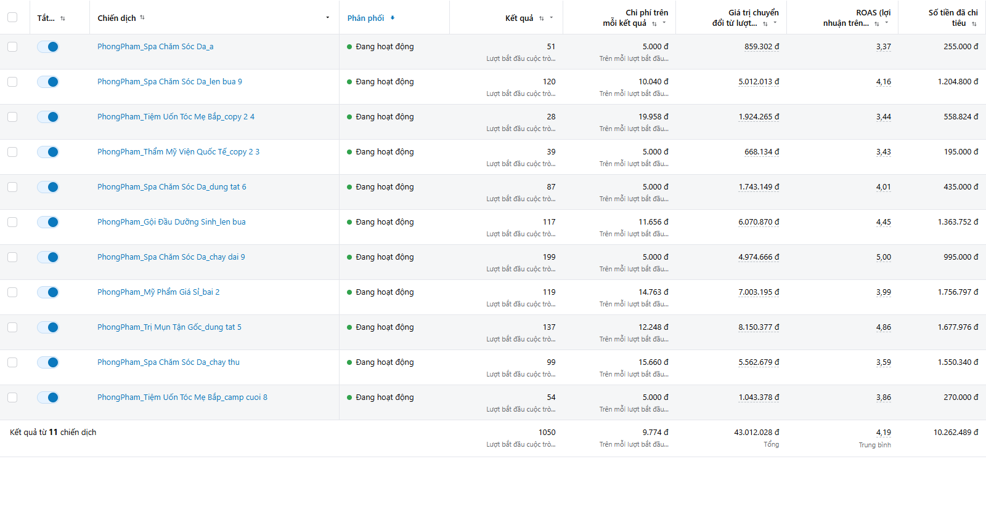The height and width of the screenshot is (523, 986).
Task: Click ROAS value 5,00
Action: (x=884, y=257)
